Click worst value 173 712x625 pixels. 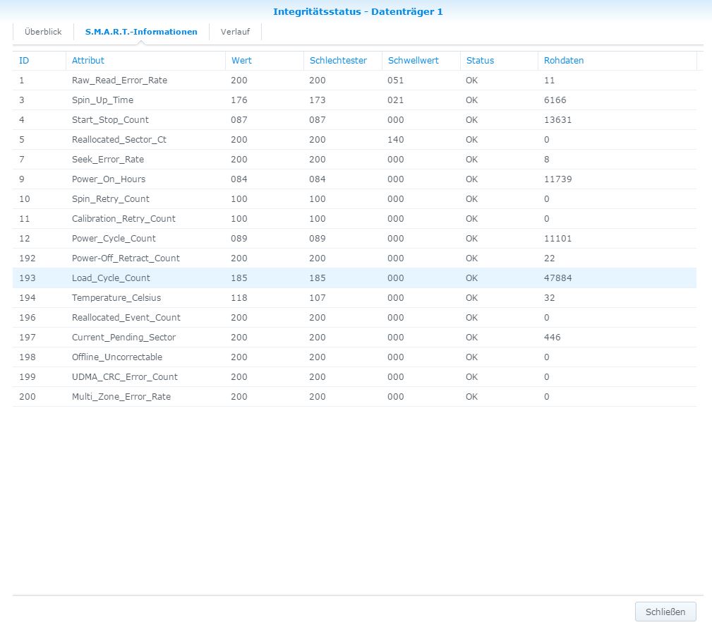point(318,100)
